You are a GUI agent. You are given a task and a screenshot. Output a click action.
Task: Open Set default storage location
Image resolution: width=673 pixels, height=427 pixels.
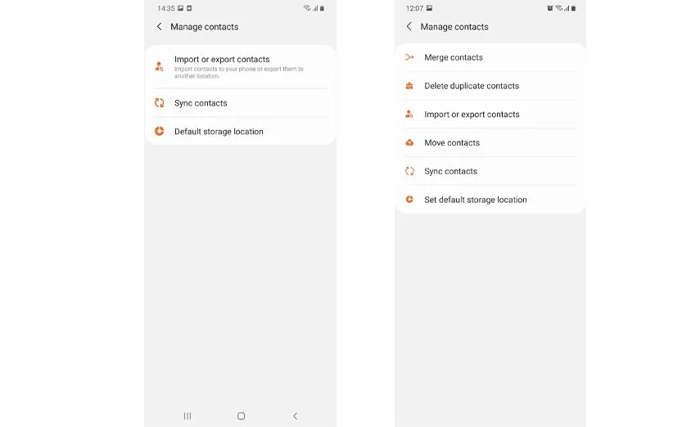coord(490,200)
